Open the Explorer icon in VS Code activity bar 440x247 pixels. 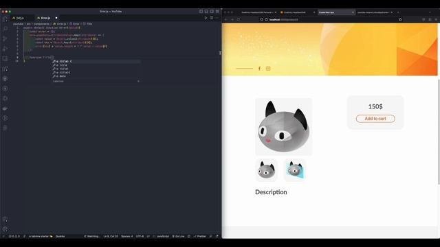[5, 19]
